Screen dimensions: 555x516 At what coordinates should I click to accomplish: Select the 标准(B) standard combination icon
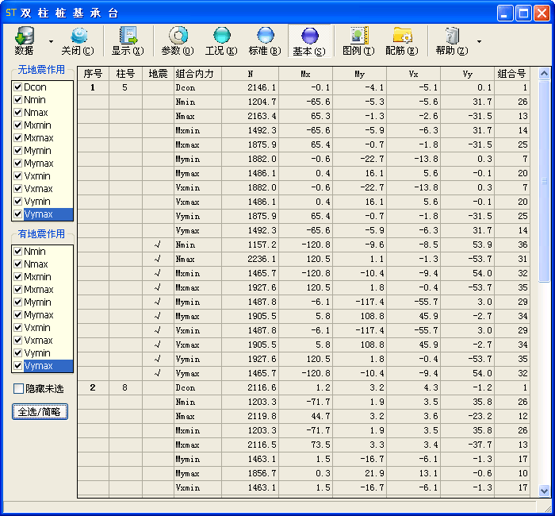click(x=265, y=40)
